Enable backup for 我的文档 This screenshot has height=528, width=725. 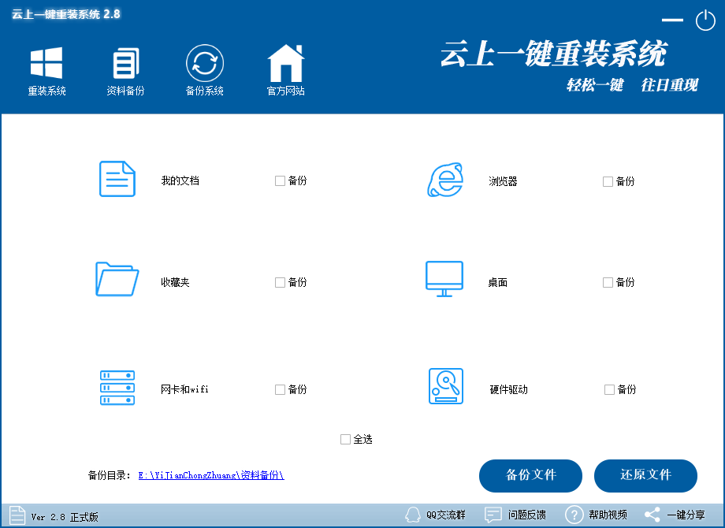[x=280, y=180]
